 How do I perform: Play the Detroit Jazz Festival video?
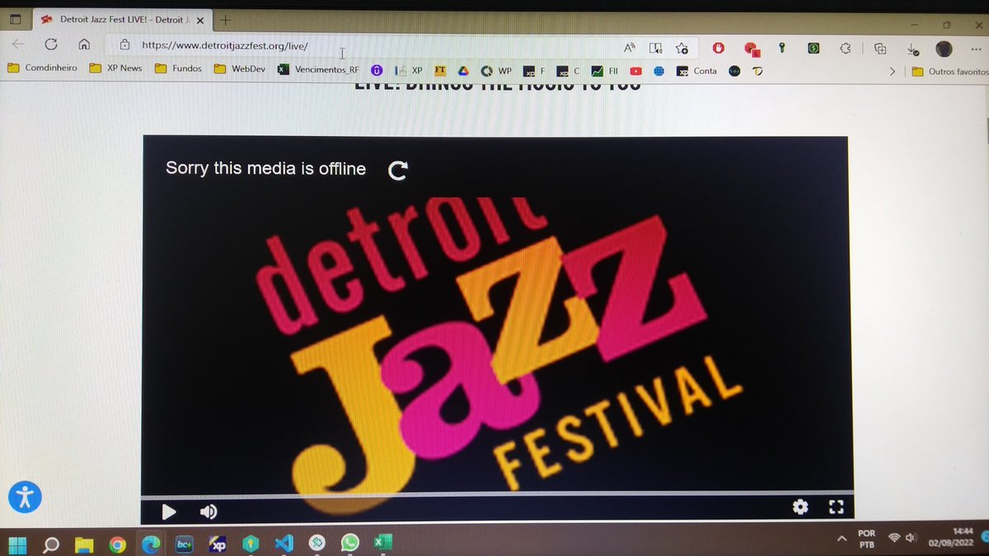pyautogui.click(x=168, y=512)
